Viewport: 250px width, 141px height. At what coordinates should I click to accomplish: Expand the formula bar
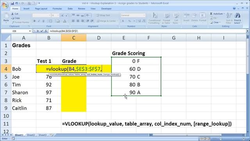[247, 31]
